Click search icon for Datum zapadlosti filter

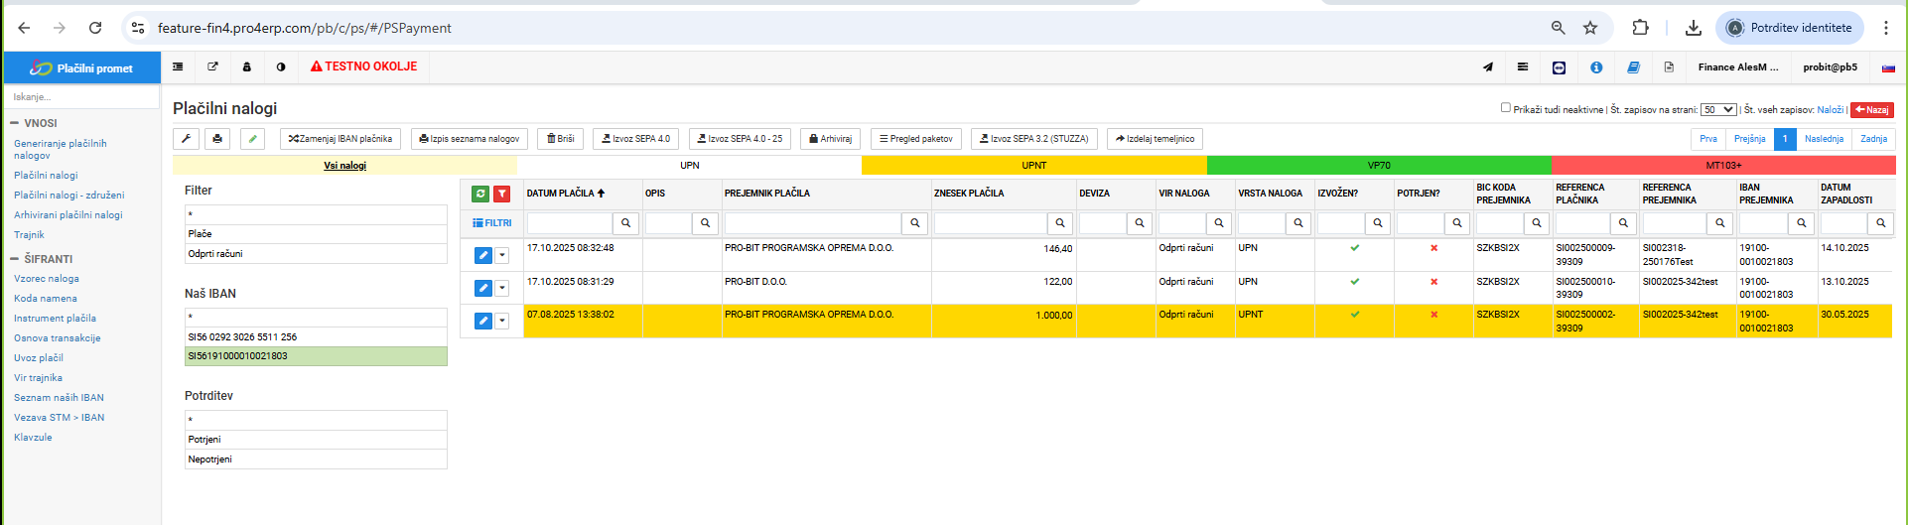coord(1880,223)
